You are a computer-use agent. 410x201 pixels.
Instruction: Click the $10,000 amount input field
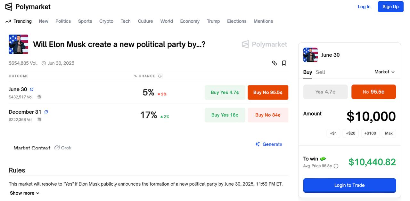[x=371, y=117]
